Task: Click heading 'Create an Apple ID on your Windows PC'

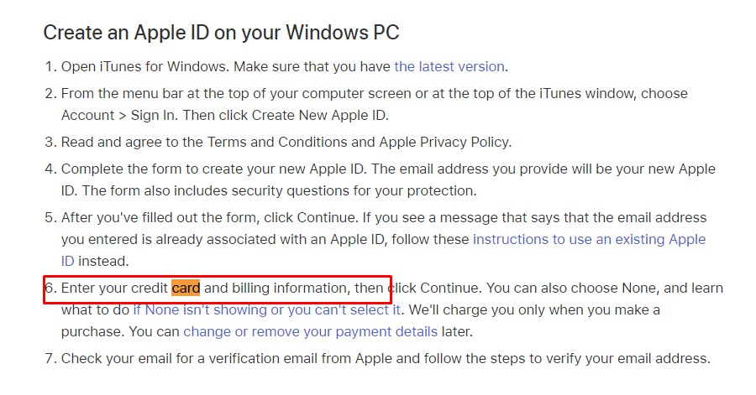Action: tap(221, 33)
